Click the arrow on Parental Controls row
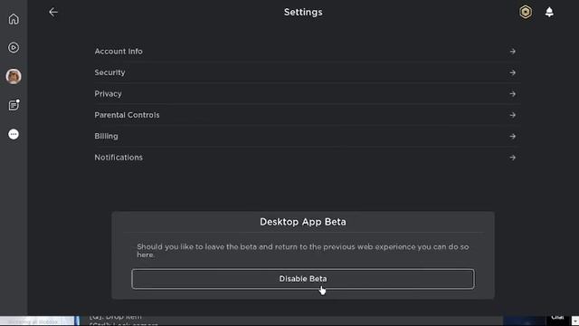Image resolution: width=579 pixels, height=326 pixels. point(513,115)
